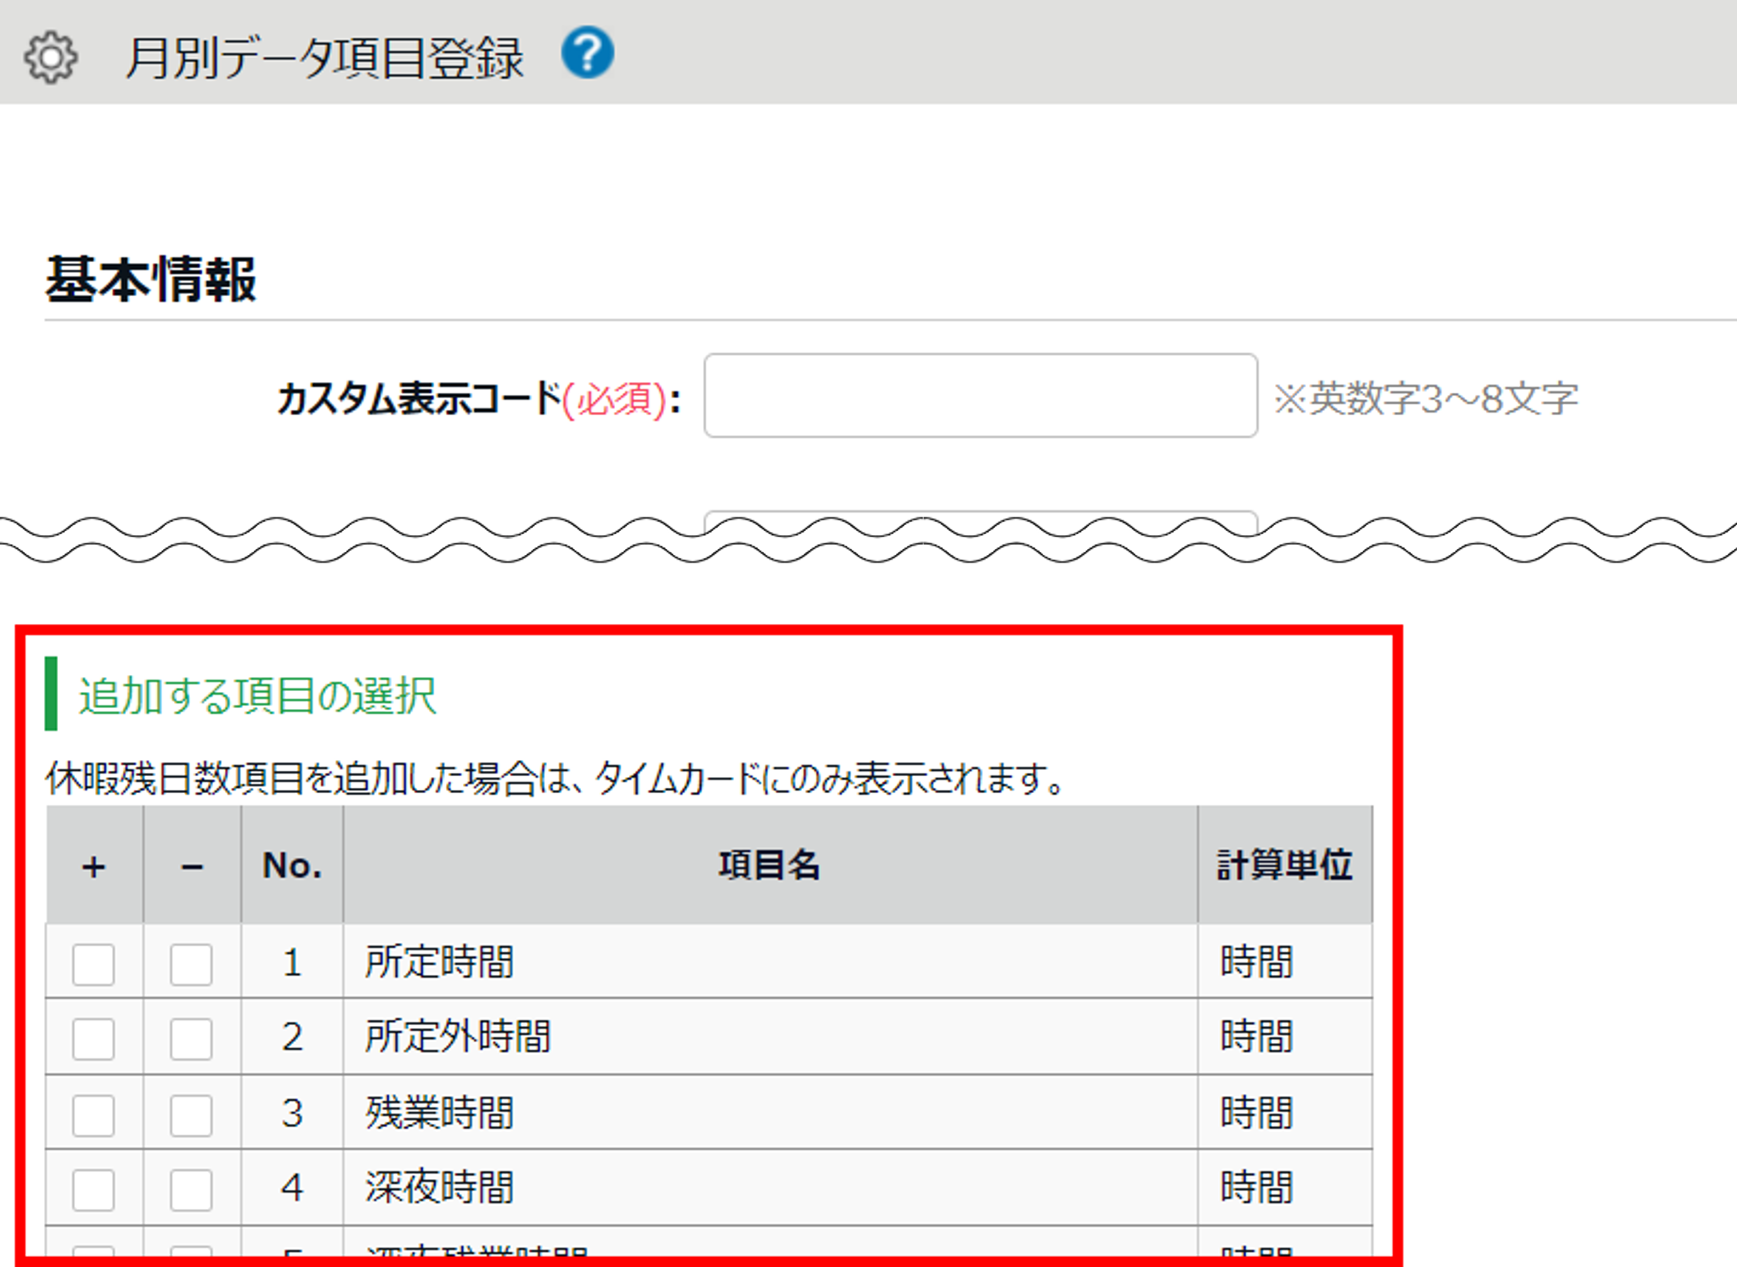Click the settings gear icon

(50, 57)
